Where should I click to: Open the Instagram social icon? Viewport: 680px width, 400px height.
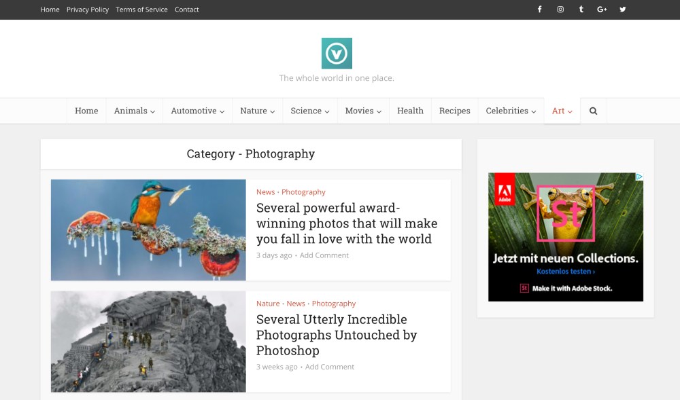click(560, 10)
